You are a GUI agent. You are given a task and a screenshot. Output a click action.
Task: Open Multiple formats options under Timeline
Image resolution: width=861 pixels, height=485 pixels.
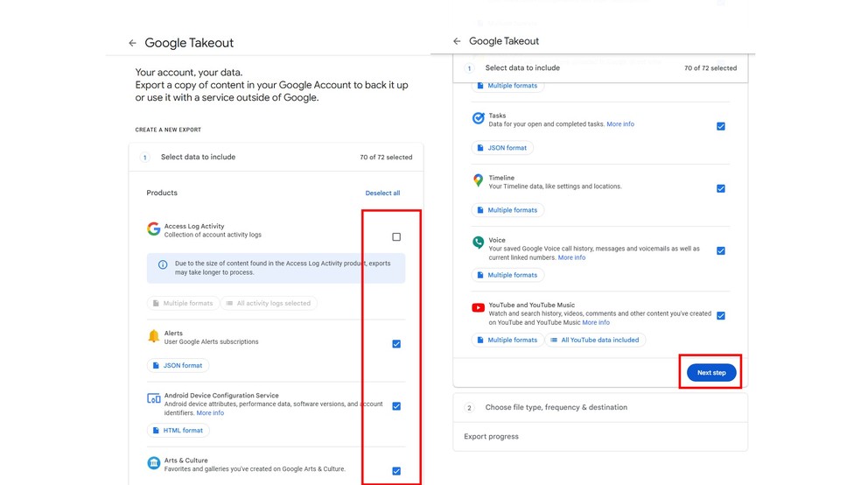point(507,210)
